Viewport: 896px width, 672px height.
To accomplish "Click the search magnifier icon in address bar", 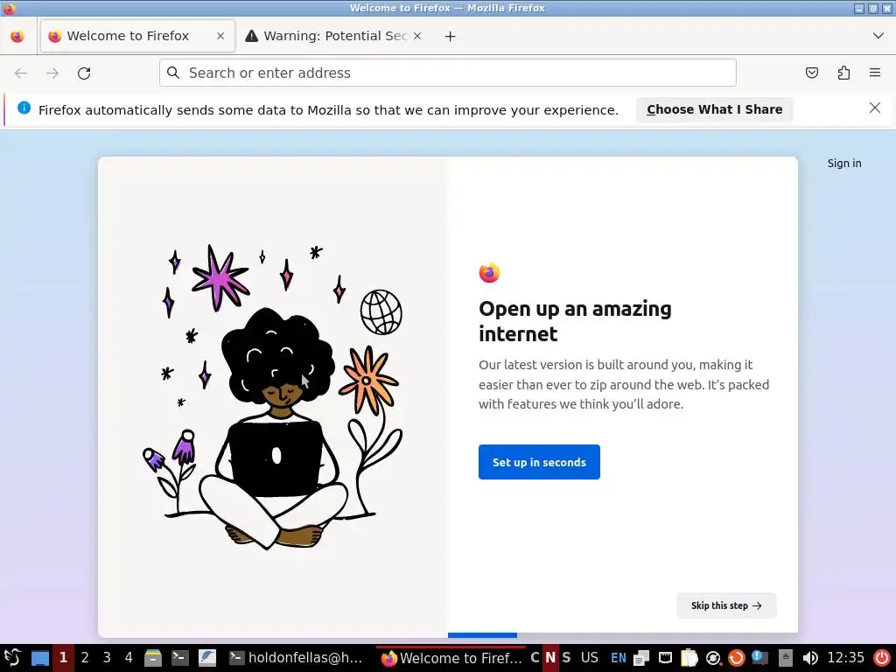I will (173, 73).
